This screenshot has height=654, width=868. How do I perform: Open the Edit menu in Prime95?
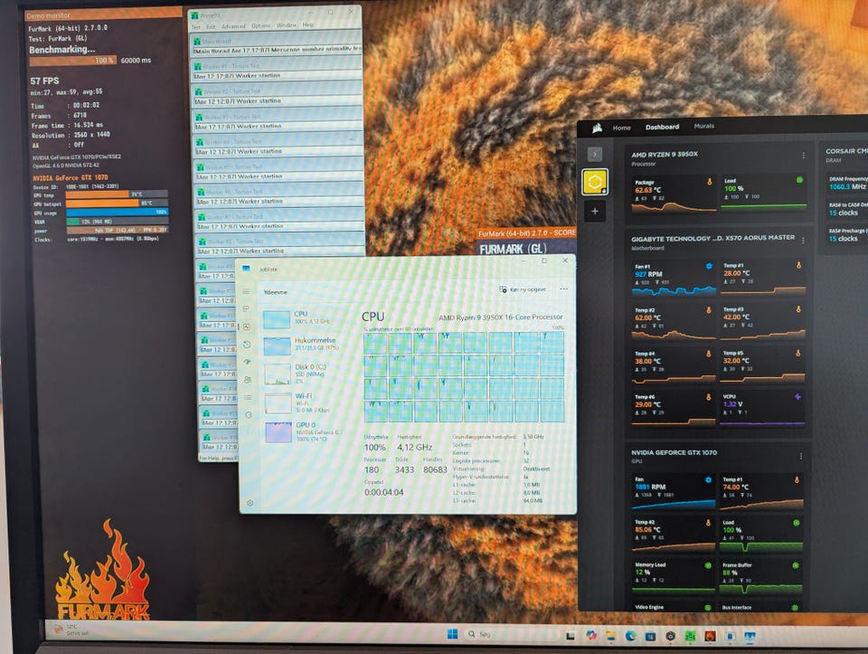[x=211, y=26]
